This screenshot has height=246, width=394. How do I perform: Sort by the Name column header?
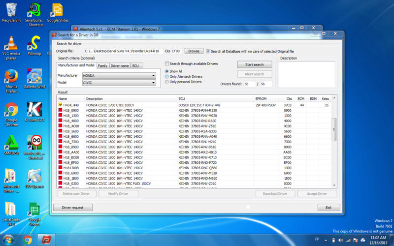pyautogui.click(x=71, y=99)
